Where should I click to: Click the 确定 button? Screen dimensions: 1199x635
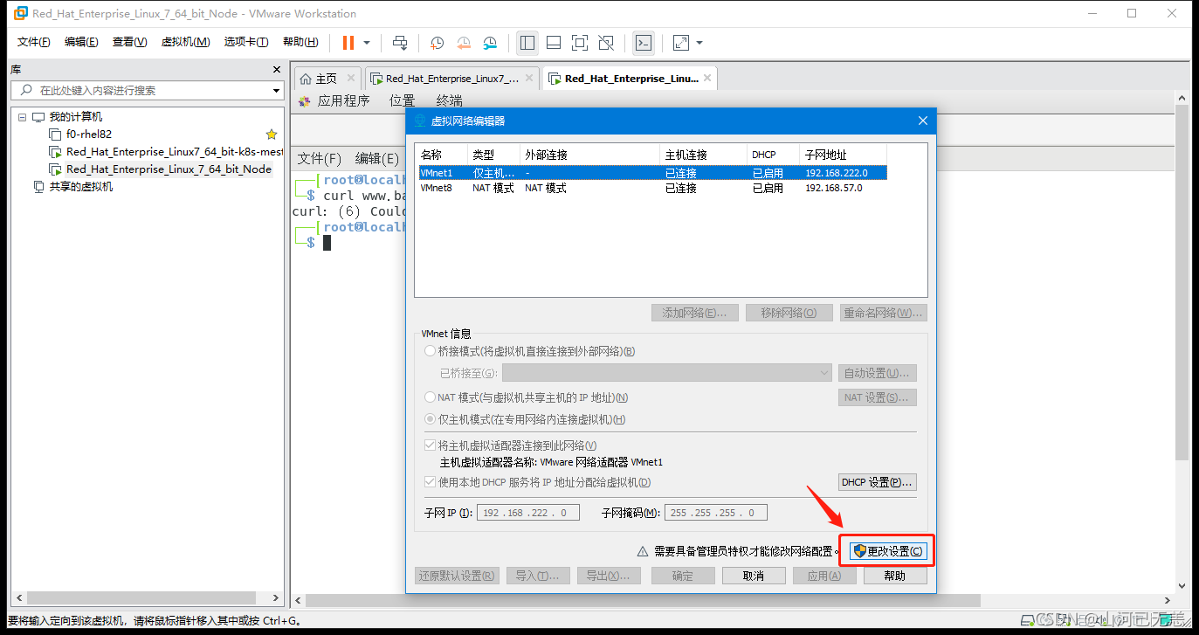[683, 576]
